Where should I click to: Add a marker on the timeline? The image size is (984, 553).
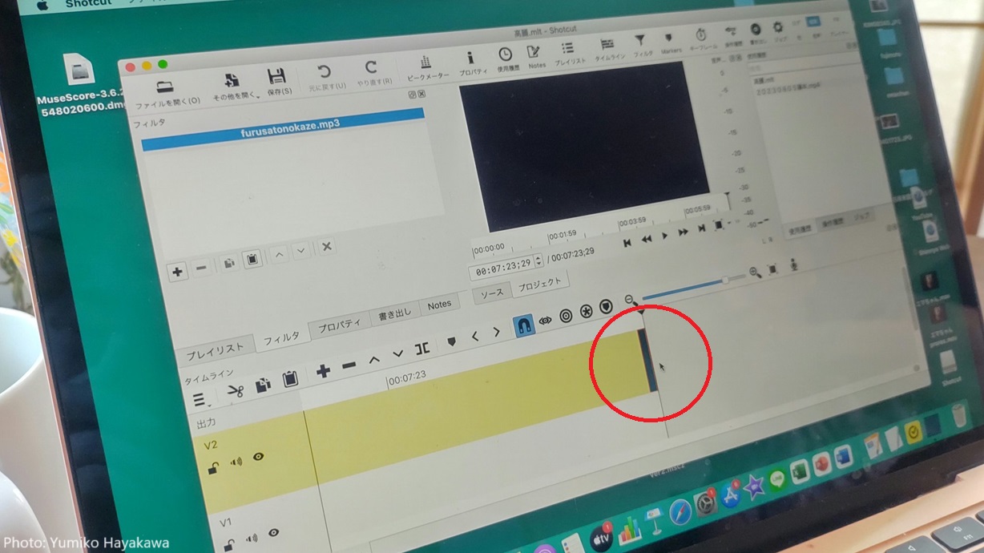451,342
